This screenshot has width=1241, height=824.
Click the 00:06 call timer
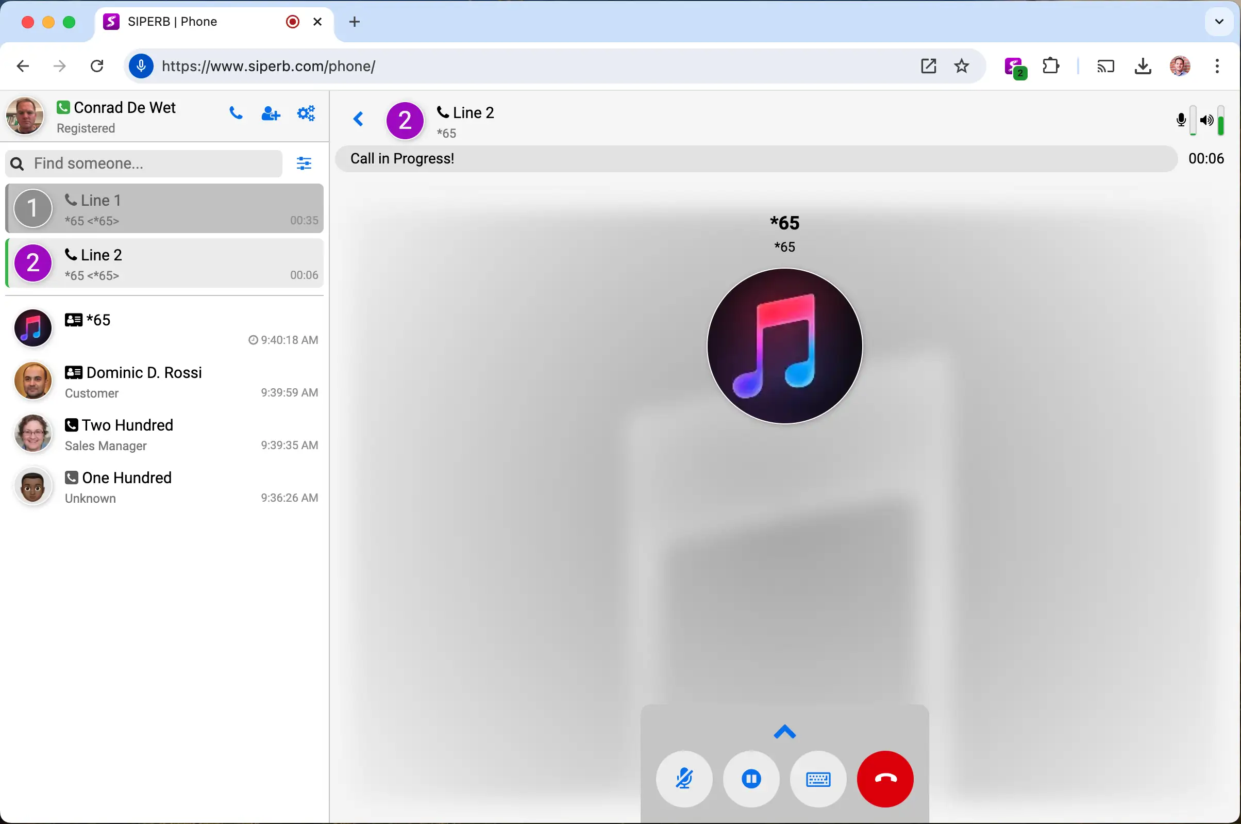point(1206,159)
